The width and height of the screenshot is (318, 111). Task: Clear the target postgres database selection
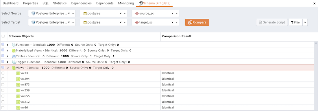point(121,22)
